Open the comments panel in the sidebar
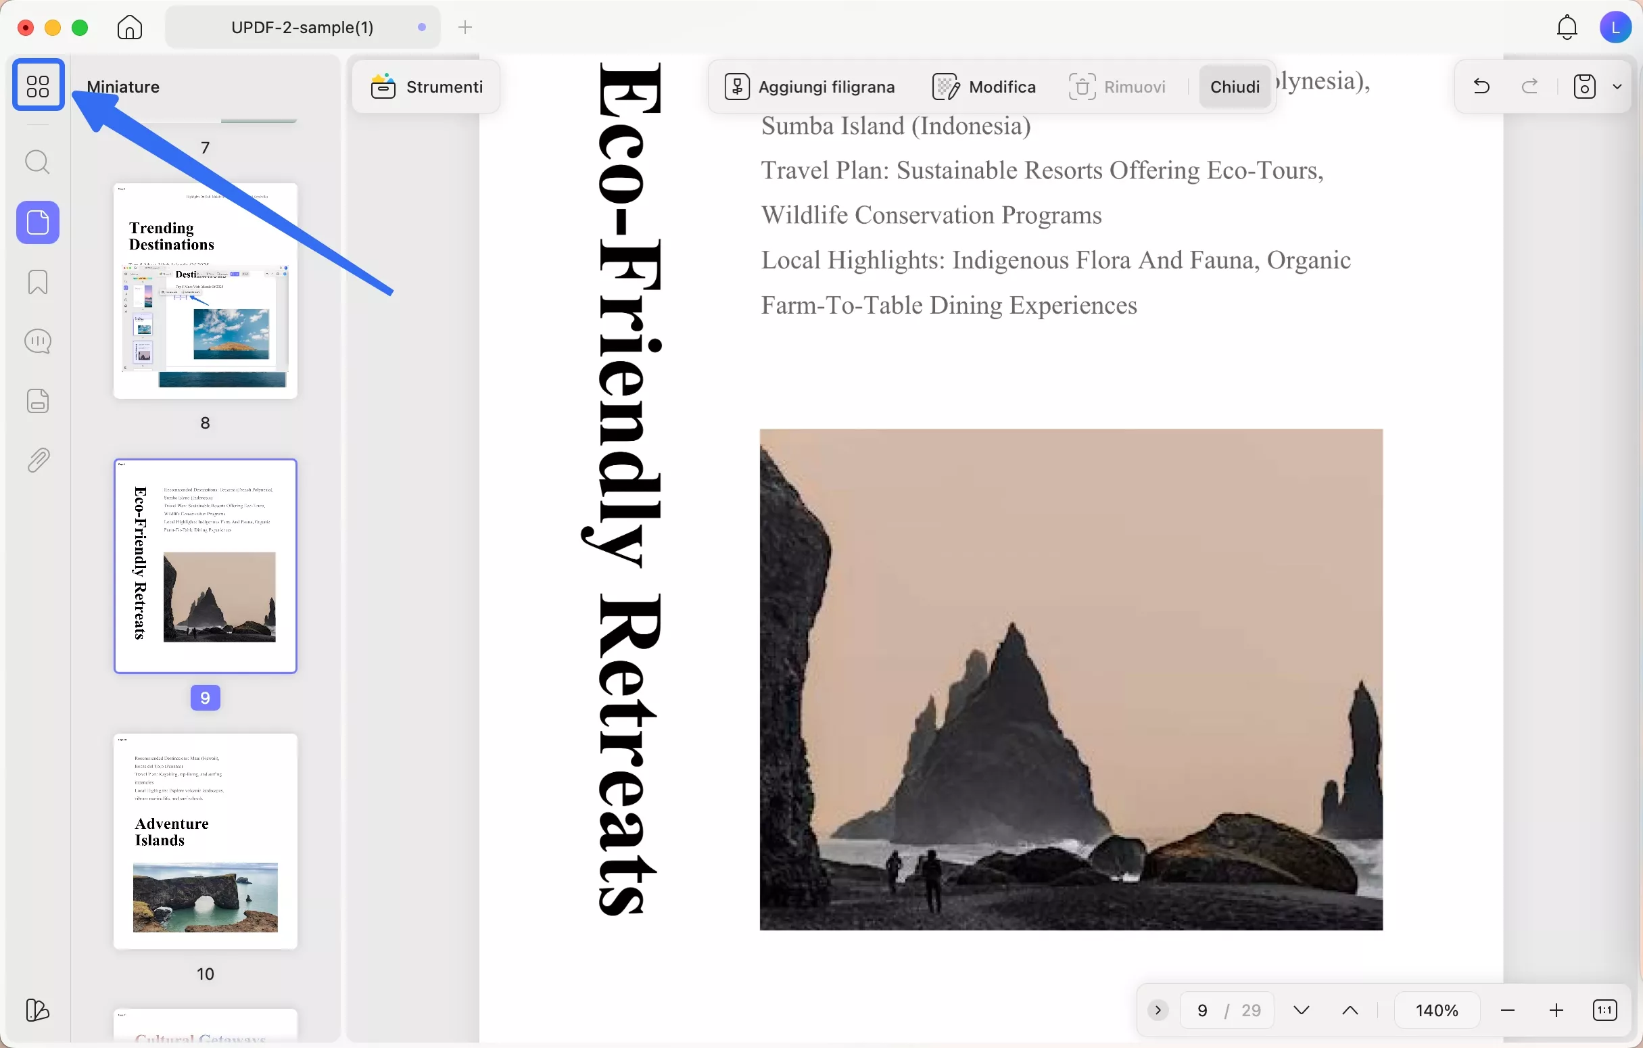 (38, 341)
